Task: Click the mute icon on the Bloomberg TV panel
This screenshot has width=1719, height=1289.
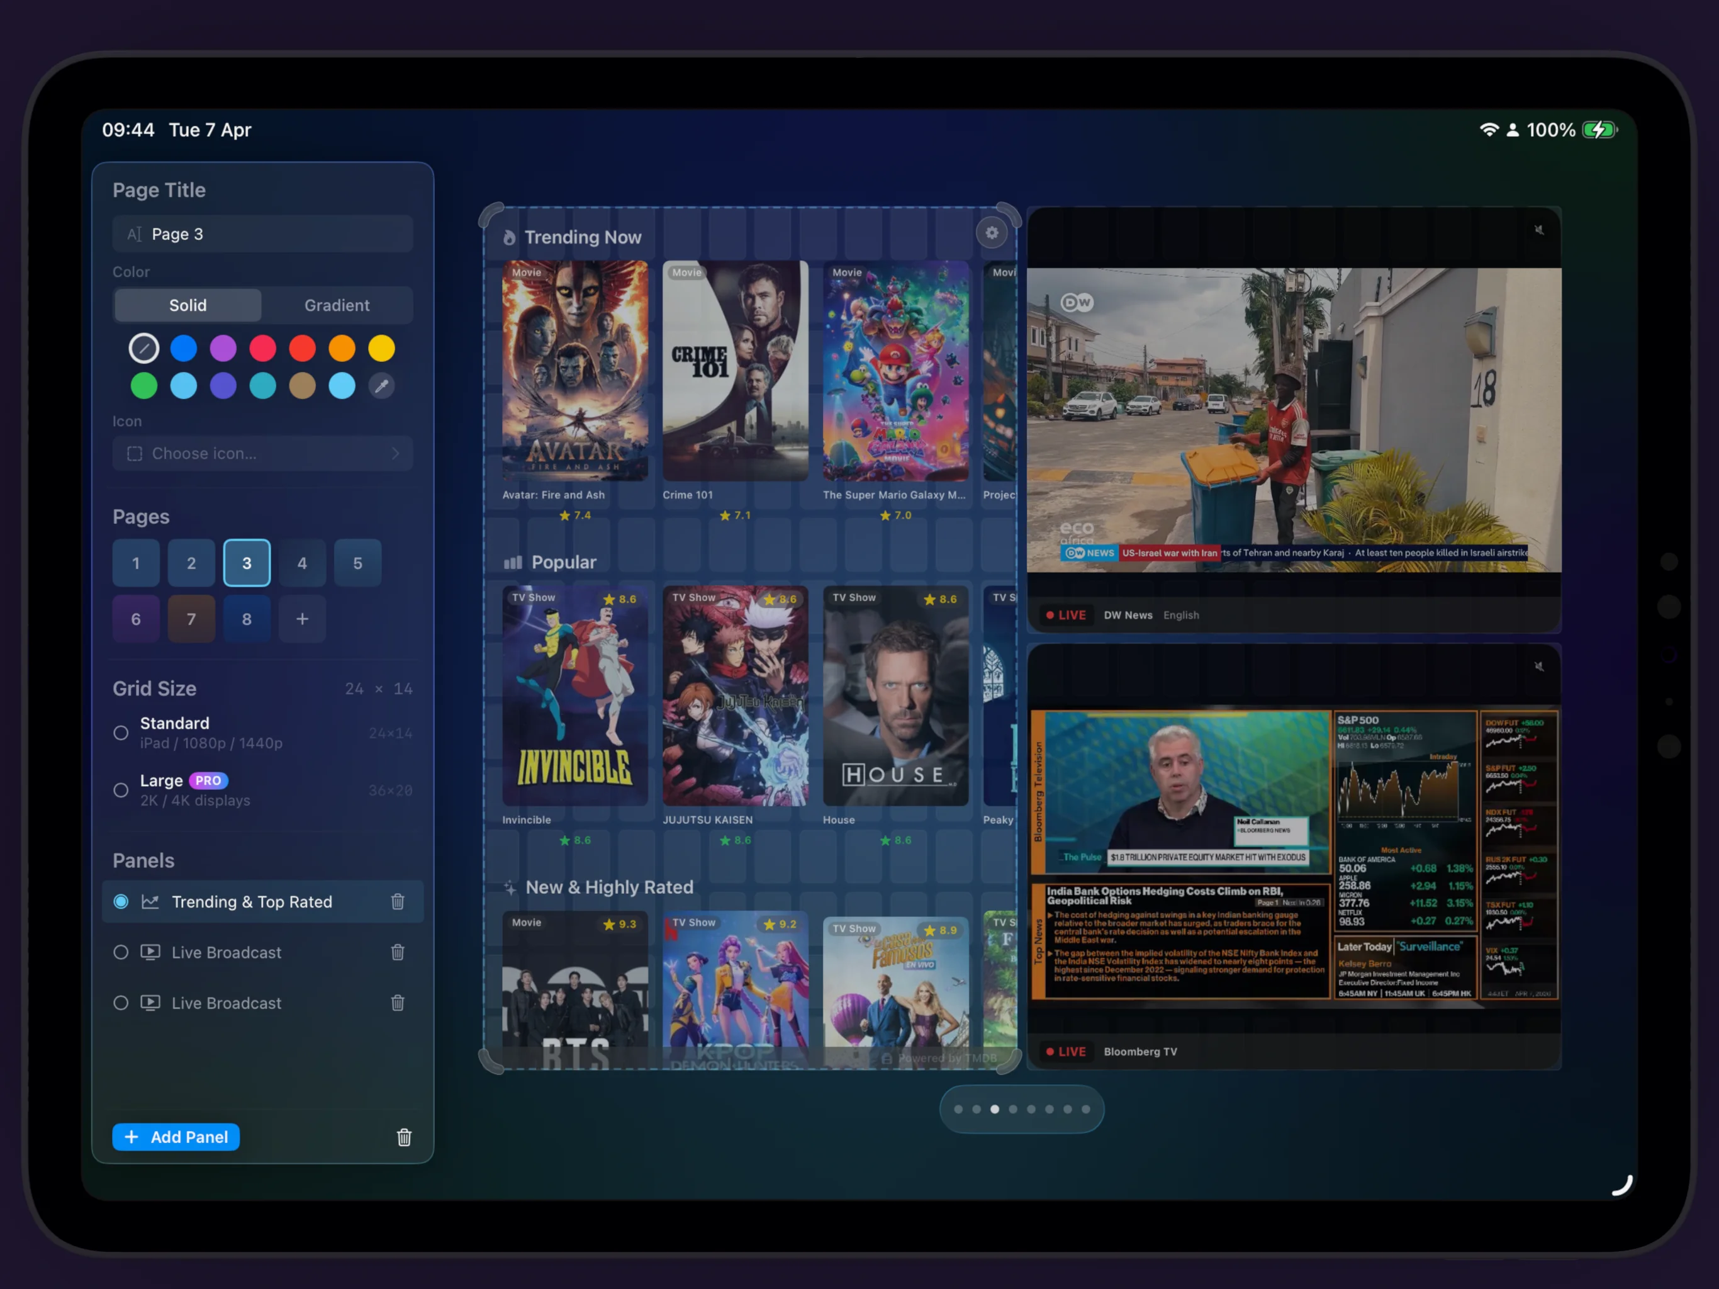Action: pyautogui.click(x=1538, y=667)
